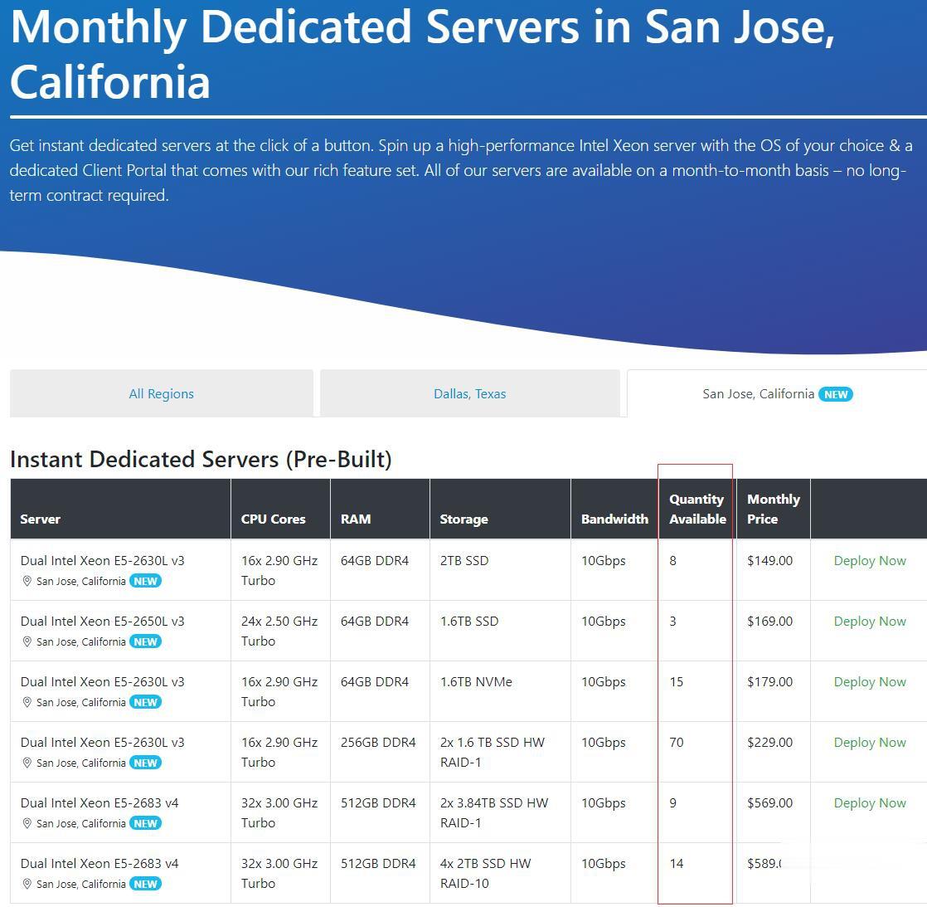This screenshot has height=907, width=927.
Task: Click Deploy Now for the $179.00 server
Action: coord(870,681)
